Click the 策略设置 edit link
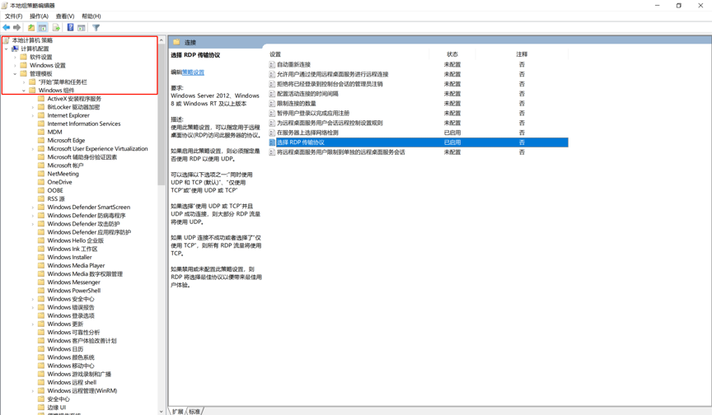Image resolution: width=712 pixels, height=415 pixels. 193,72
